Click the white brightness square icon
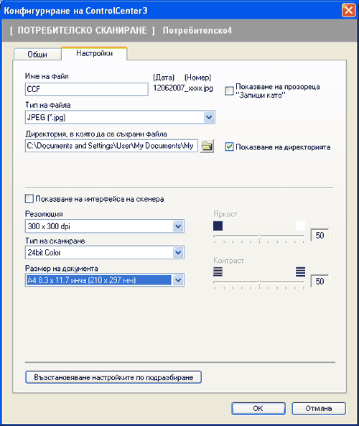 (300, 226)
